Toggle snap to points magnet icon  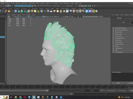[43, 6]
